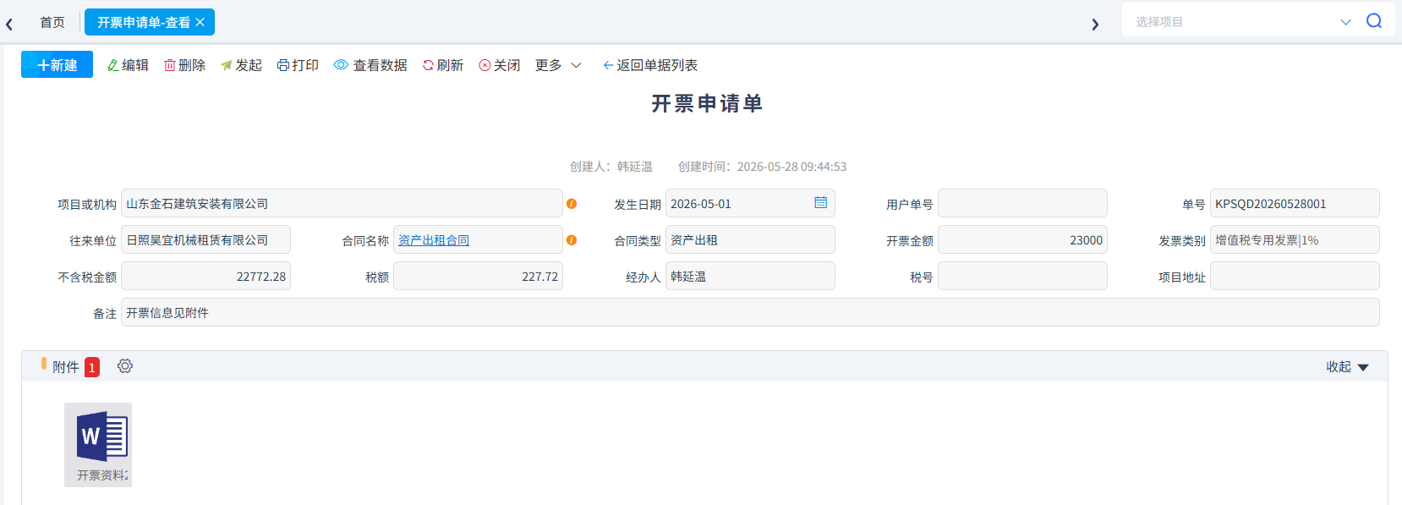Screen dimensions: 1402x505
Task: Open the attachment settings gear icon
Action: [125, 366]
